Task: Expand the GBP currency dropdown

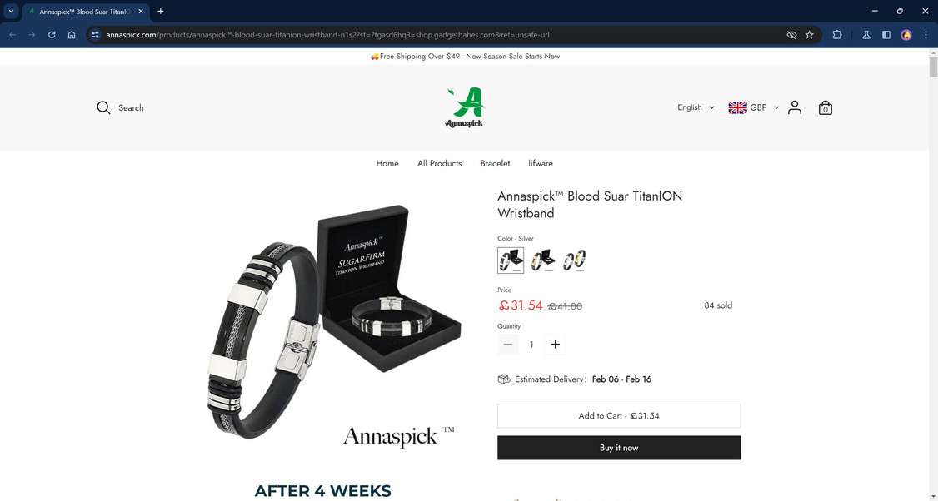Action: pos(754,107)
